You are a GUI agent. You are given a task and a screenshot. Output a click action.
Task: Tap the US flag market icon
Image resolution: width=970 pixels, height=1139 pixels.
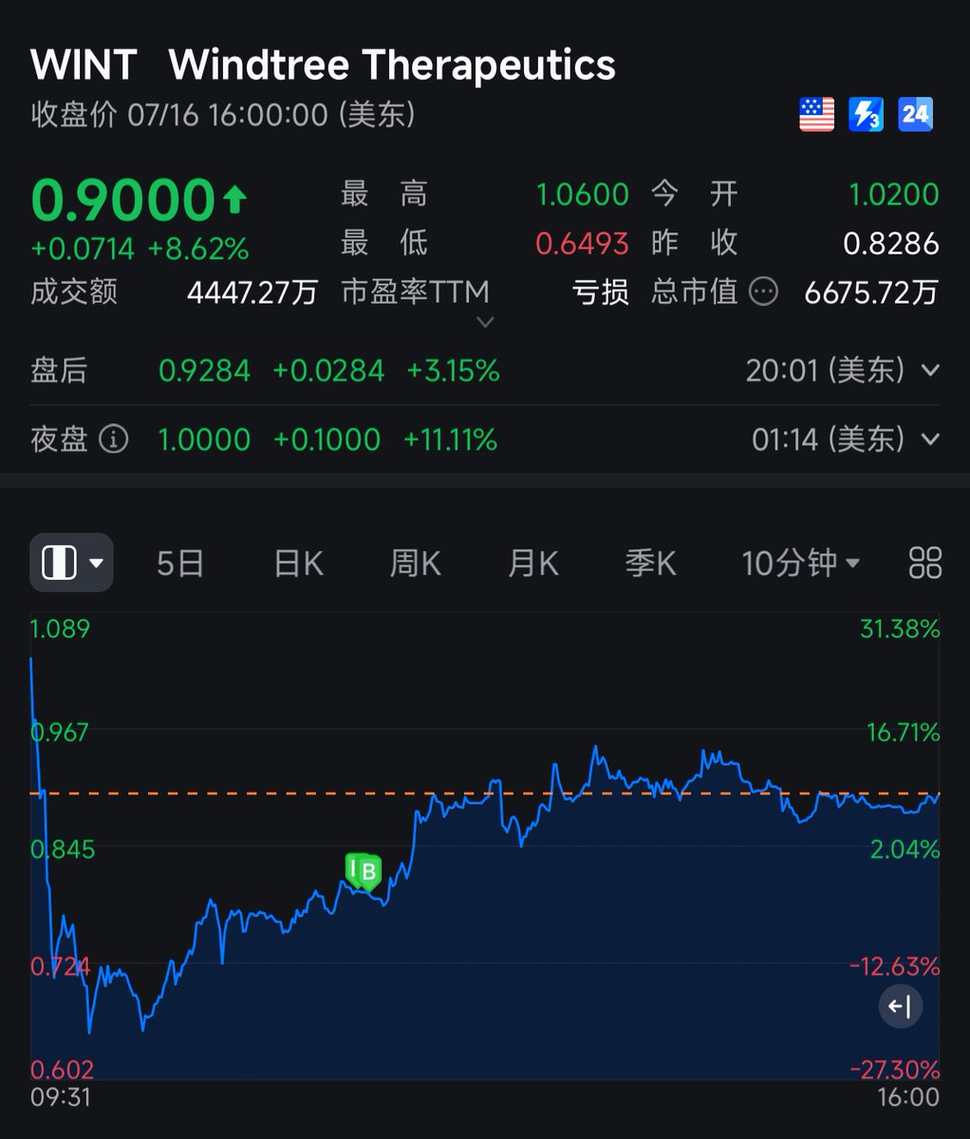(x=816, y=115)
